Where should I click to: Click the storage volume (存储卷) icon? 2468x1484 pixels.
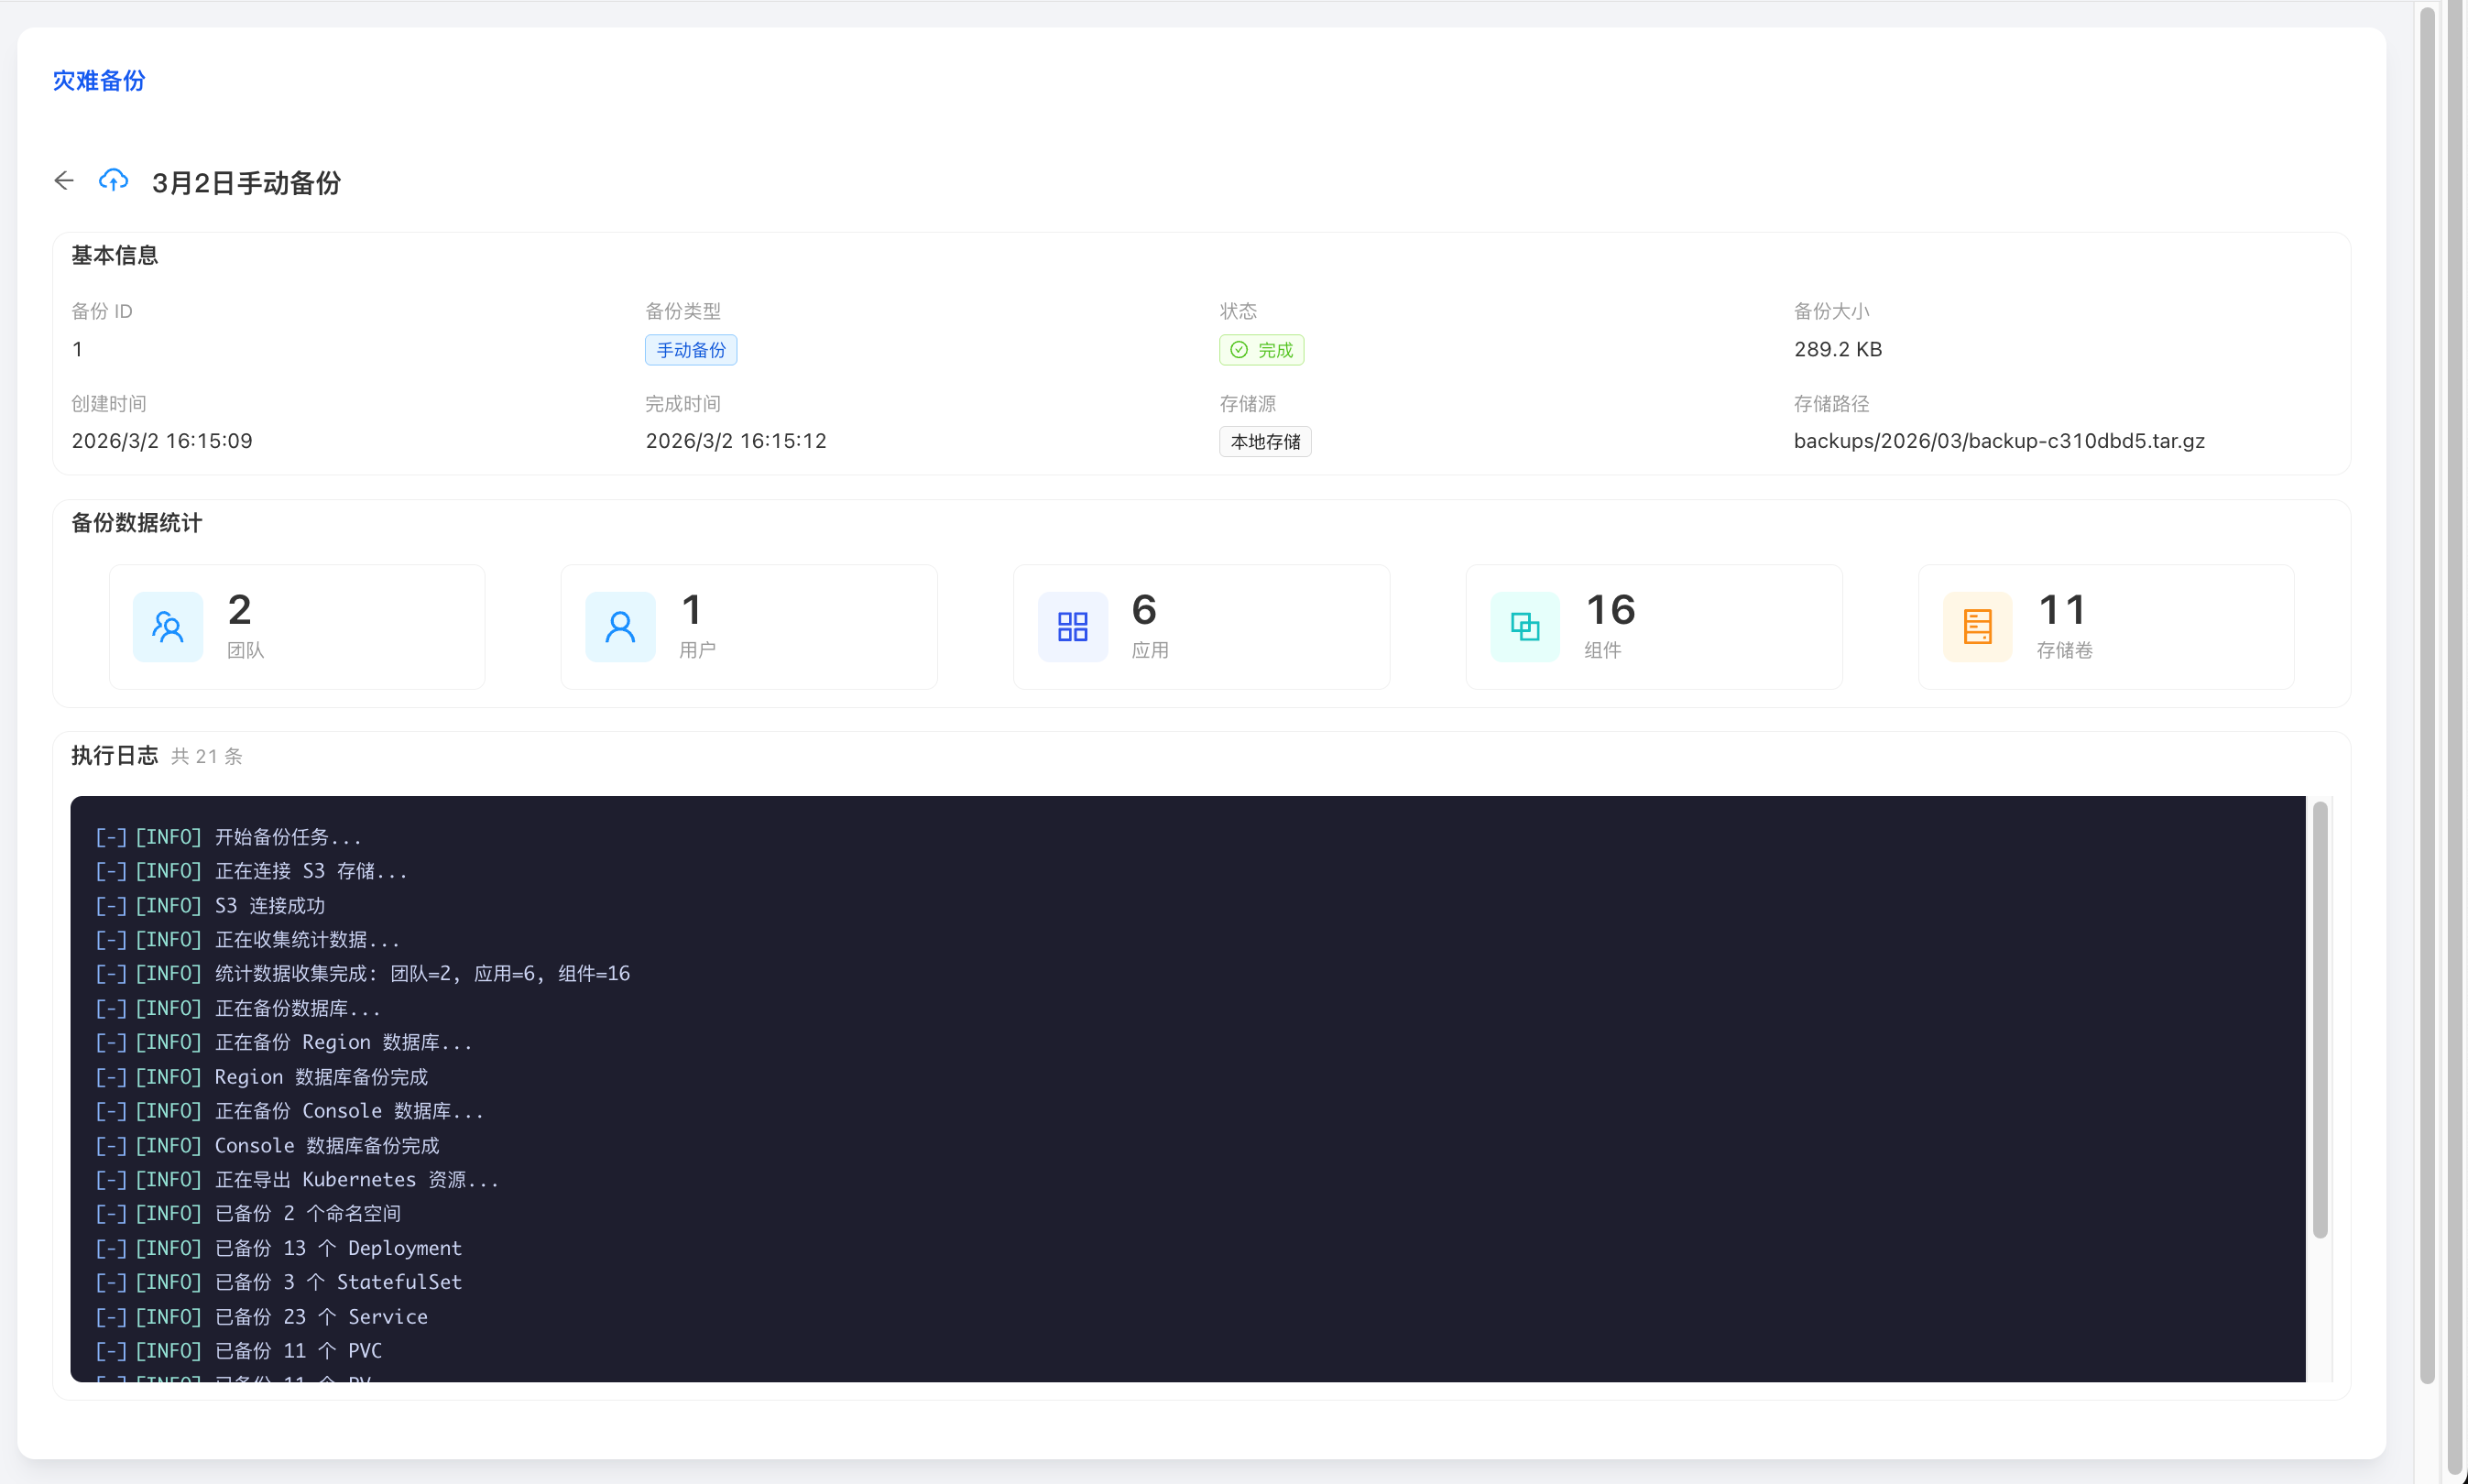(1977, 627)
